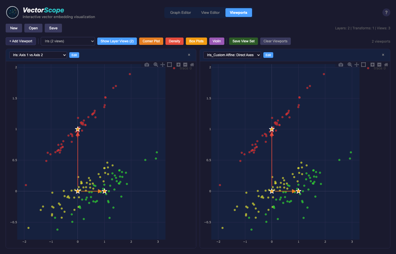Click zoom in icon in right plot
396x254 pixels.
373,65
